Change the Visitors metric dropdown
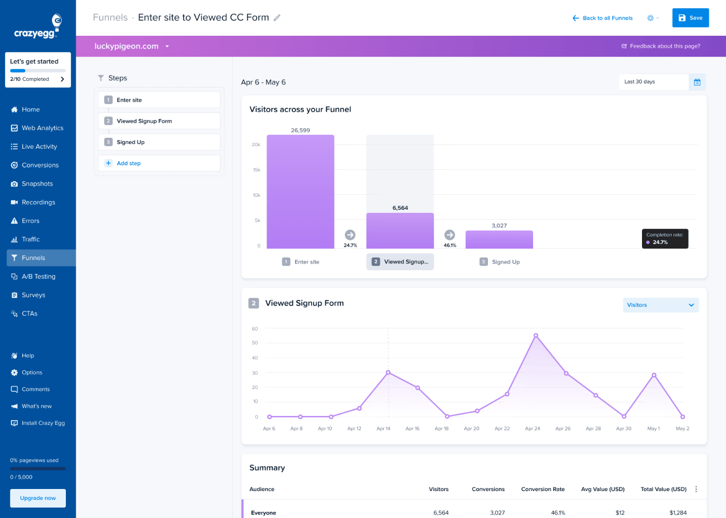This screenshot has height=518, width=726. [x=660, y=305]
